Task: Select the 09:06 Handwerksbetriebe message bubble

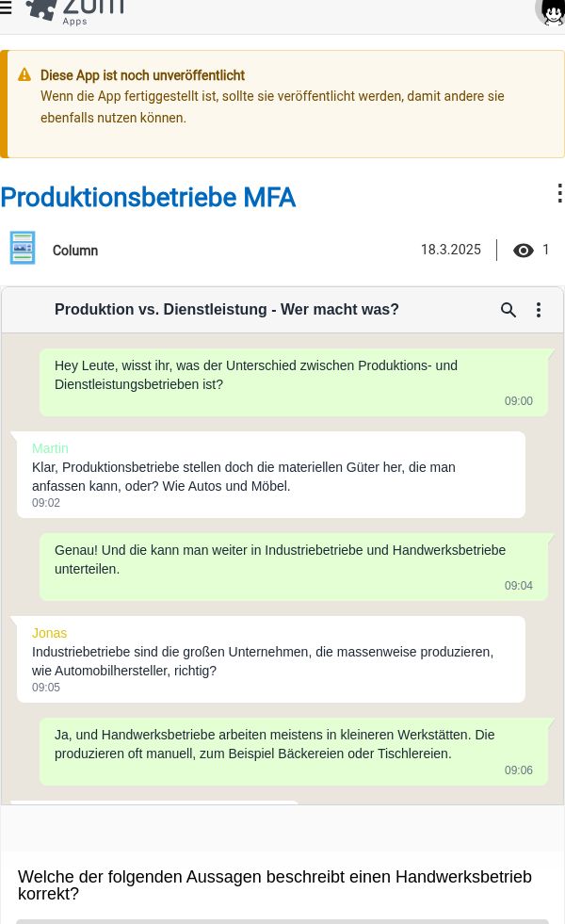Action: [294, 752]
